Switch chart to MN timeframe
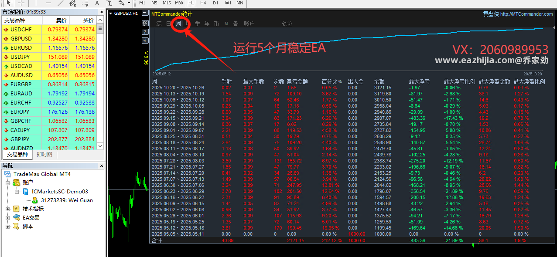The image size is (557, 257). click(240, 3)
